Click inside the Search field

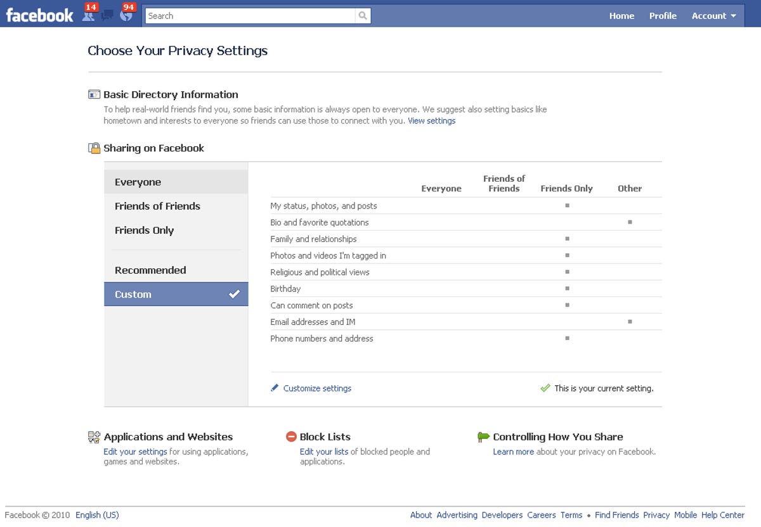coord(247,16)
